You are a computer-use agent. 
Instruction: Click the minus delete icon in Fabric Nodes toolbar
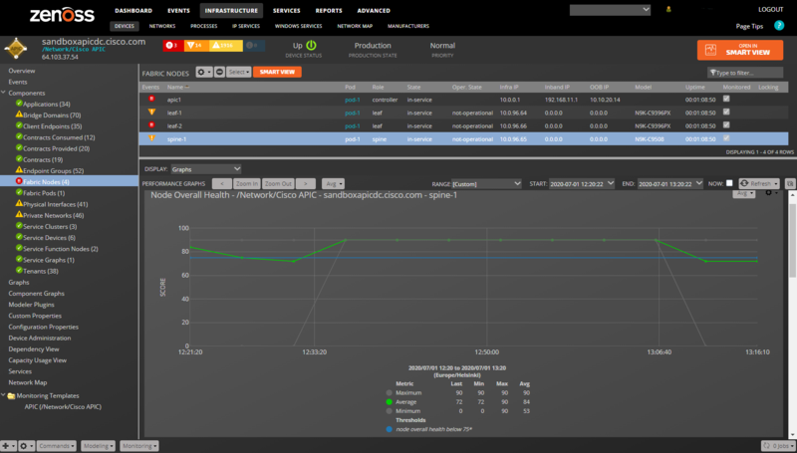(219, 72)
